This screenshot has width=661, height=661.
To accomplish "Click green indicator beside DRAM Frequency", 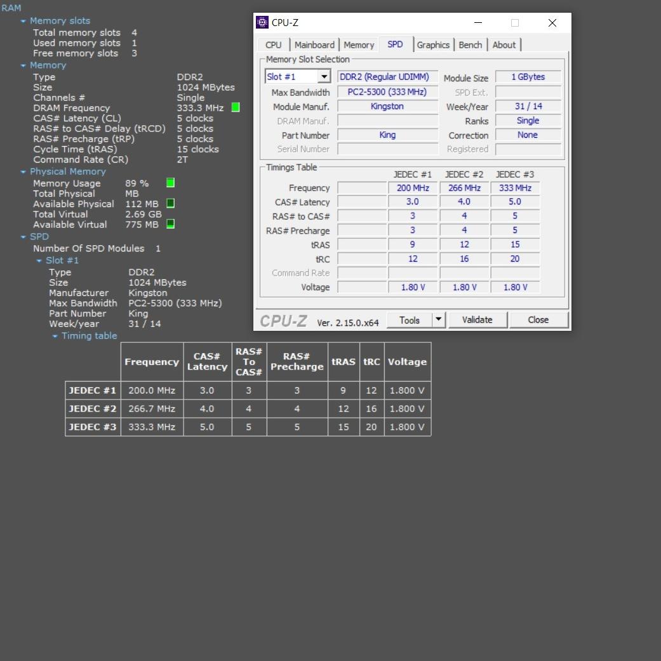I will click(x=235, y=107).
